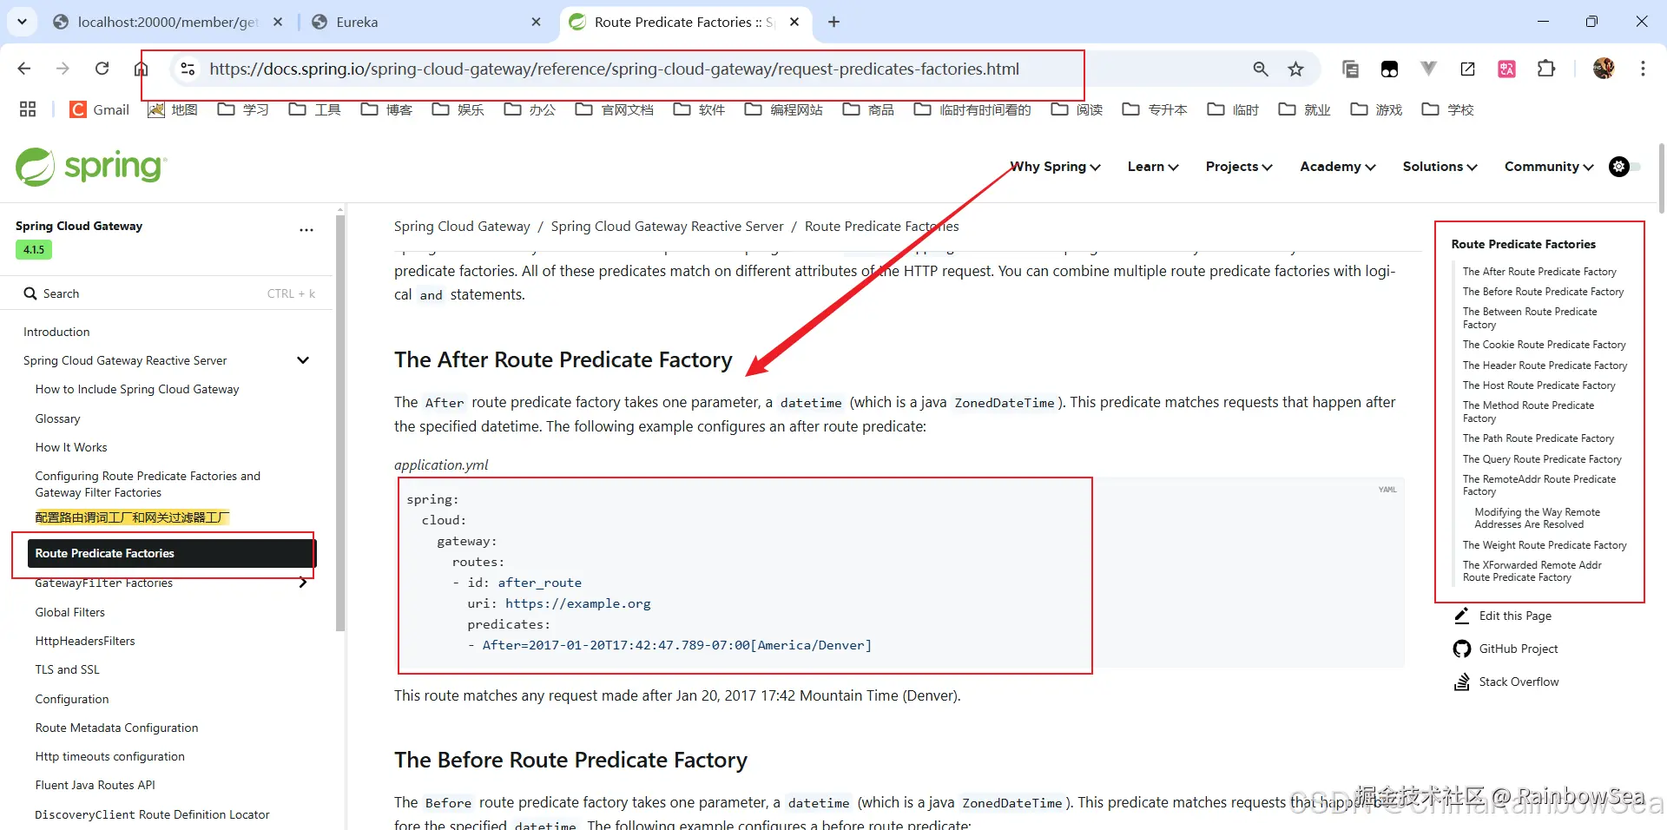1667x830 pixels.
Task: Expand the GatewayFilter Factories section
Action: (x=303, y=583)
